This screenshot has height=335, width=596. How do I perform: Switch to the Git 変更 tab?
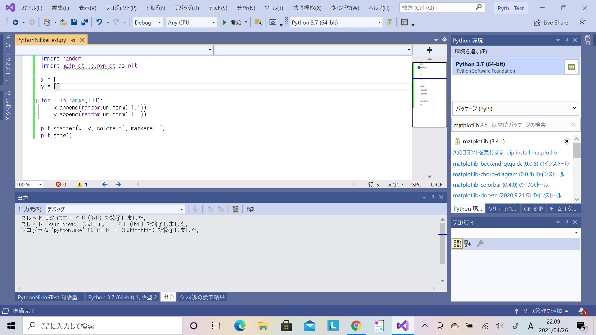533,208
